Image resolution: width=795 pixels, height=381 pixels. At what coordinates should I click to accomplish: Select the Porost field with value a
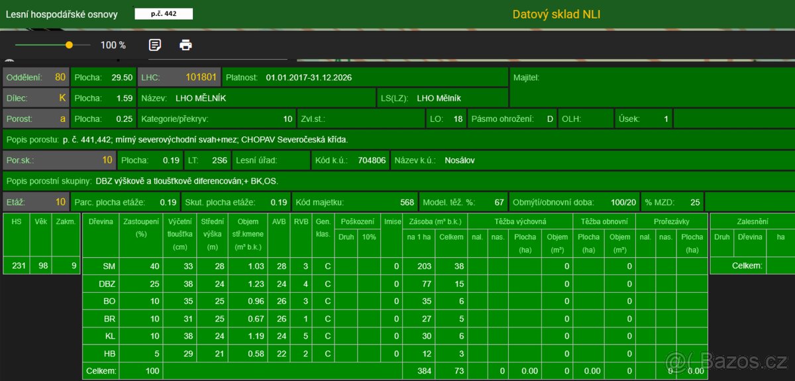(36, 119)
